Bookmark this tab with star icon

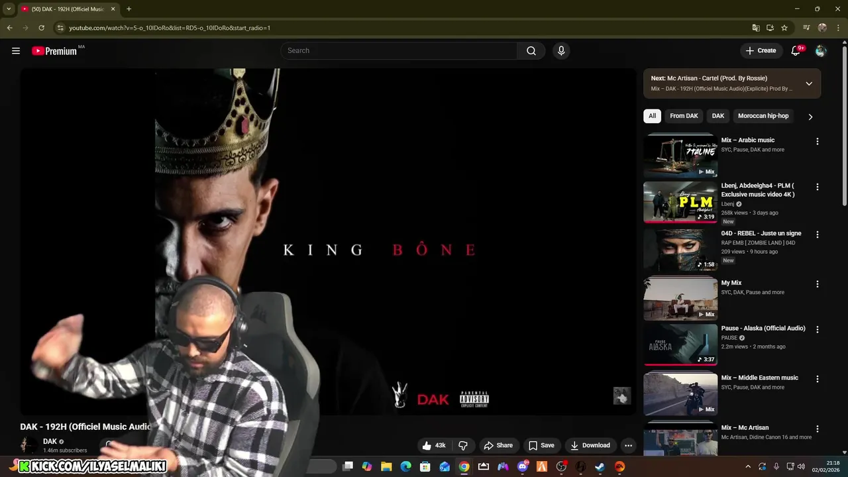click(x=784, y=28)
